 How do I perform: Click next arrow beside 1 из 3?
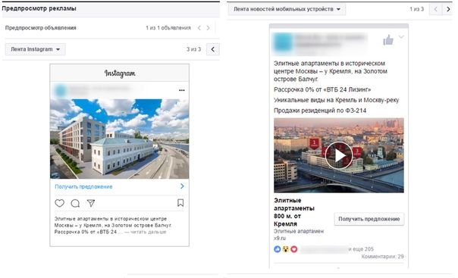click(448, 9)
